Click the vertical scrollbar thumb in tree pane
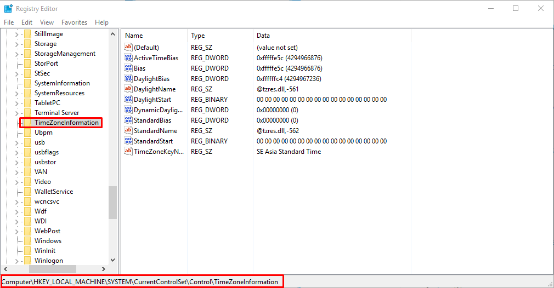This screenshot has height=288, width=554. click(x=112, y=203)
